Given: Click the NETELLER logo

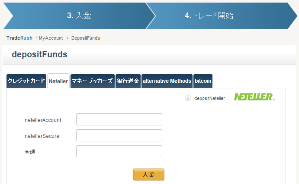Looking at the screenshot, I should tap(254, 97).
